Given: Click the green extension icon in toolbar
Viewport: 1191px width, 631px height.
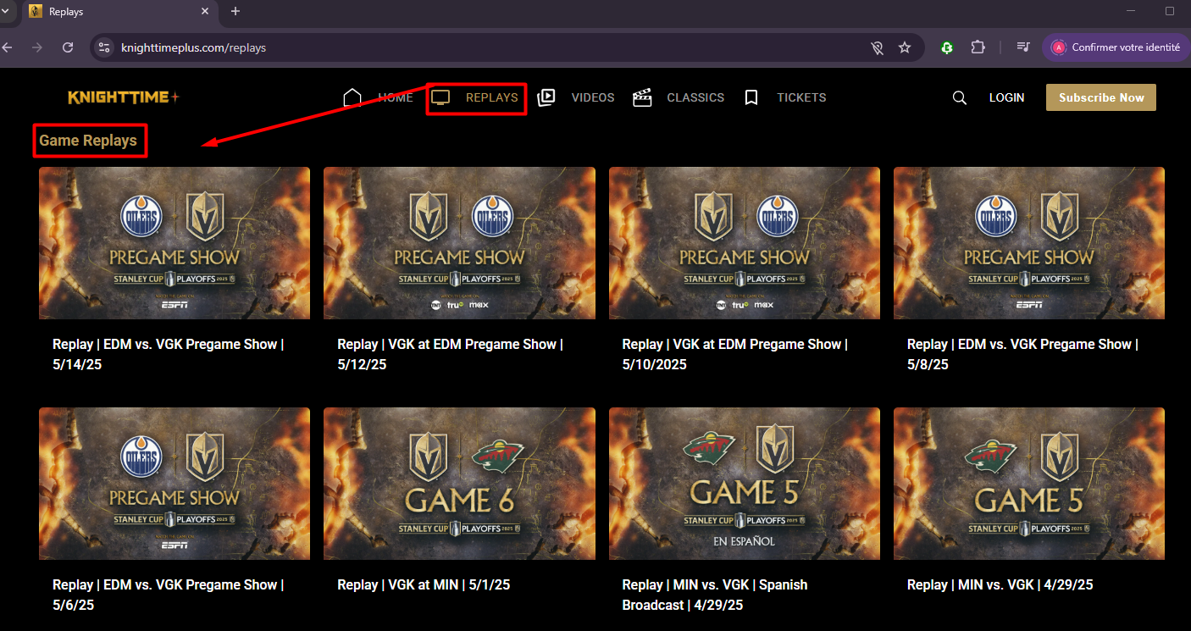Looking at the screenshot, I should tap(947, 47).
